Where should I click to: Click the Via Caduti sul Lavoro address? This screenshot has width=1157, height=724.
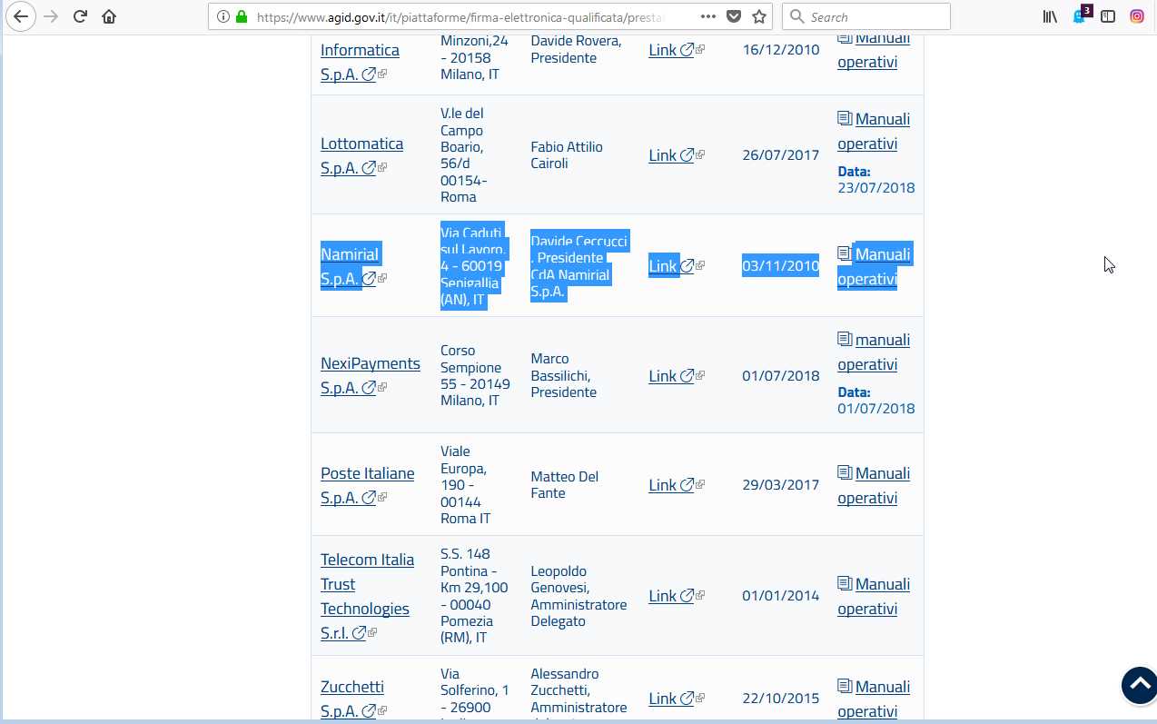[x=473, y=266]
